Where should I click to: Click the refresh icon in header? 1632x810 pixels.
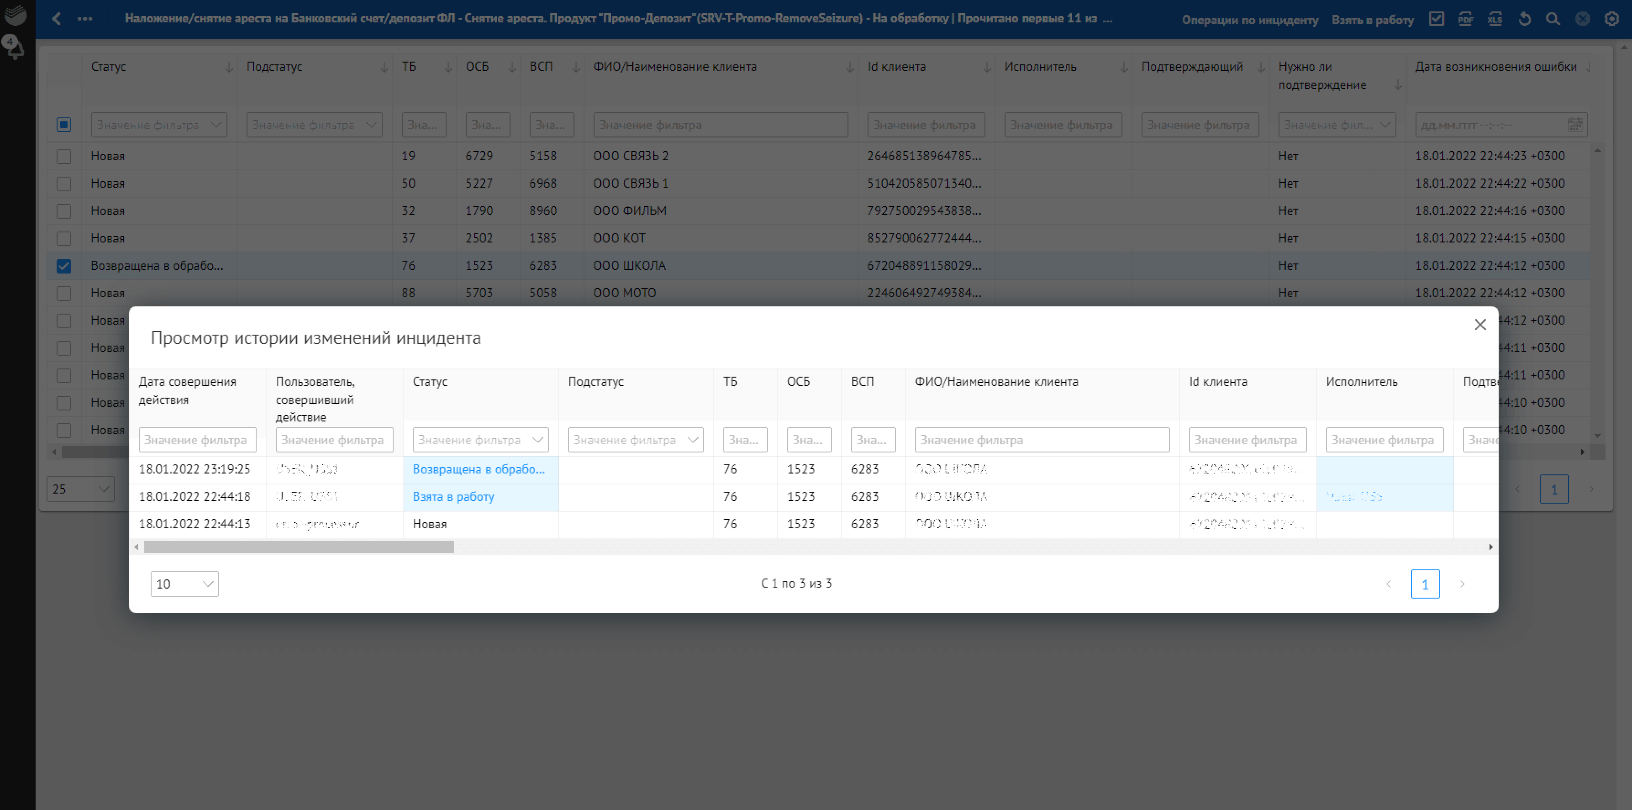tap(1524, 19)
